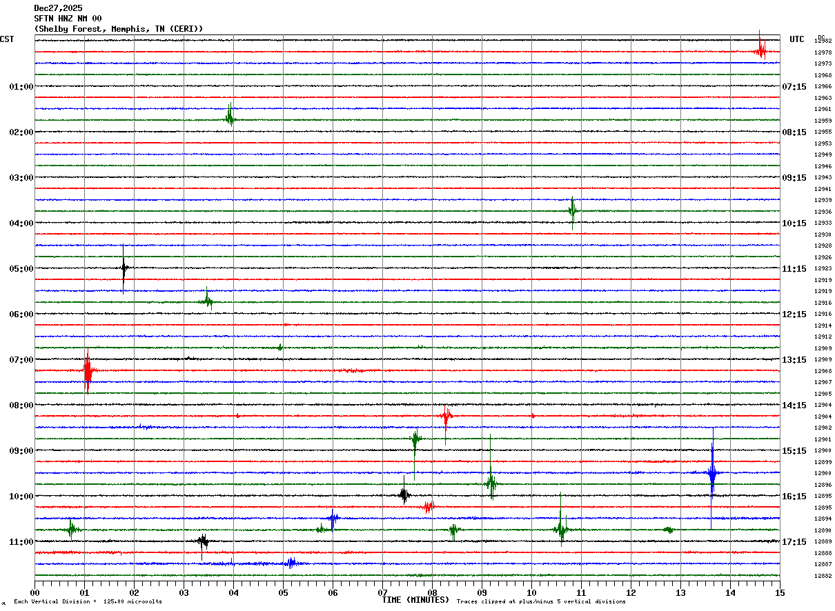Click the DC offset value 12966
The image size is (835, 611).
pos(823,87)
